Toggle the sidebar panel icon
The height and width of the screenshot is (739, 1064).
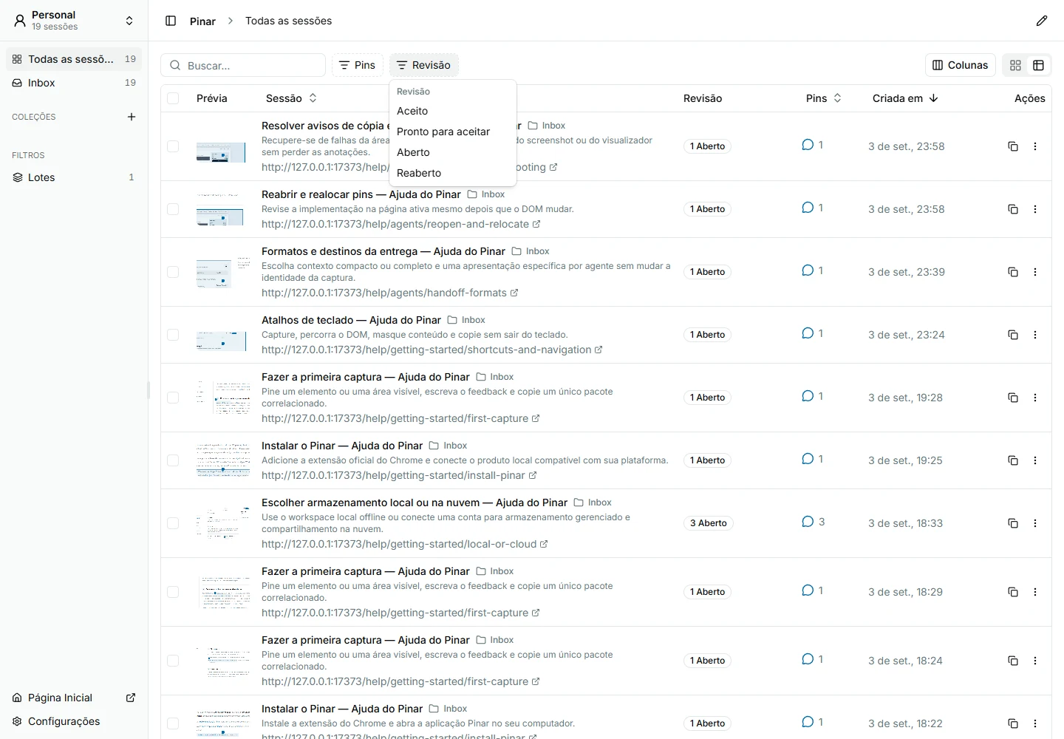[171, 21]
